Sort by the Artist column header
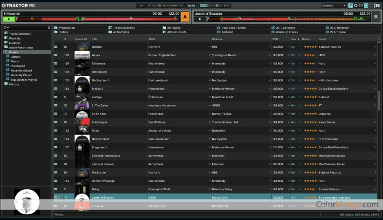The height and width of the screenshot is (220, 383). (152, 39)
